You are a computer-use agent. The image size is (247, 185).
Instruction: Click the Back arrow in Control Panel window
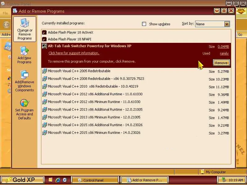[6, 25]
